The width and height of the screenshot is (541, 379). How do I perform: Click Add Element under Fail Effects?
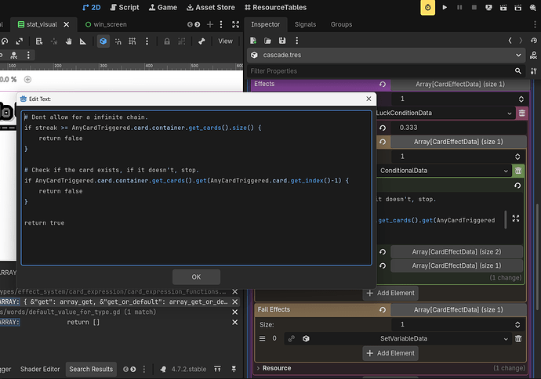(x=390, y=353)
